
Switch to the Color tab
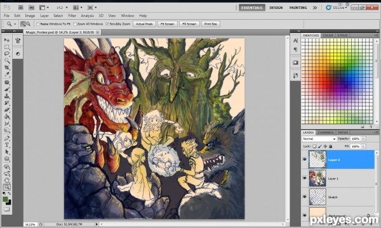328,35
